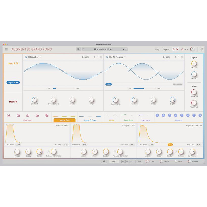This screenshot has height=207, width=207.
Task: Click the Flanger Dry/Wet slider
Action: pos(144,88)
